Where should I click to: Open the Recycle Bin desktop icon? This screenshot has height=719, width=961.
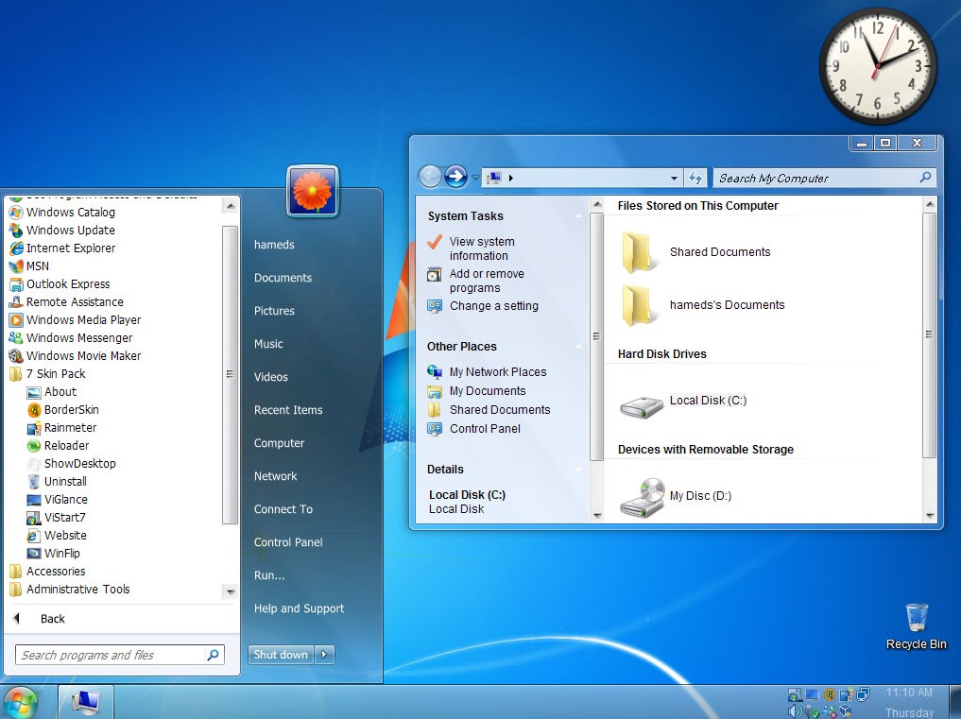(x=917, y=626)
